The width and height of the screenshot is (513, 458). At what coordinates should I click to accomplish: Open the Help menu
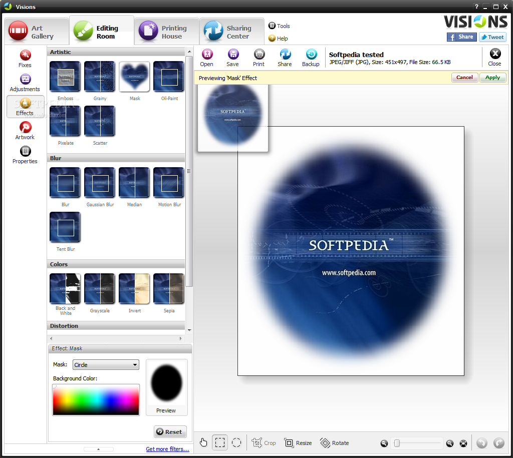tap(278, 39)
